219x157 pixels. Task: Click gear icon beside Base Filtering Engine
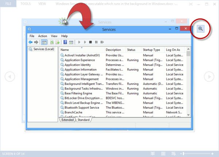pyautogui.click(x=62, y=93)
